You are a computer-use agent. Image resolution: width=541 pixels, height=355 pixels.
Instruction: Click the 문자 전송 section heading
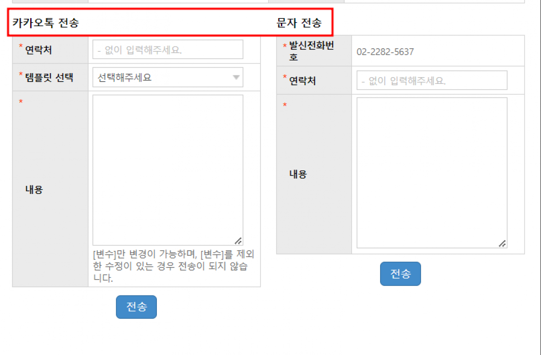[x=299, y=23]
